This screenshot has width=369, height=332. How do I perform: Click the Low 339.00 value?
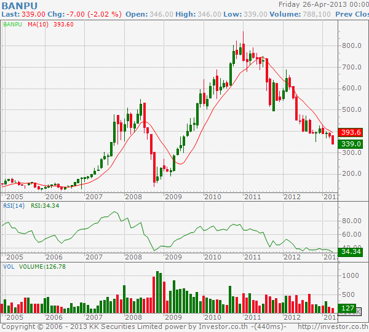255,14
